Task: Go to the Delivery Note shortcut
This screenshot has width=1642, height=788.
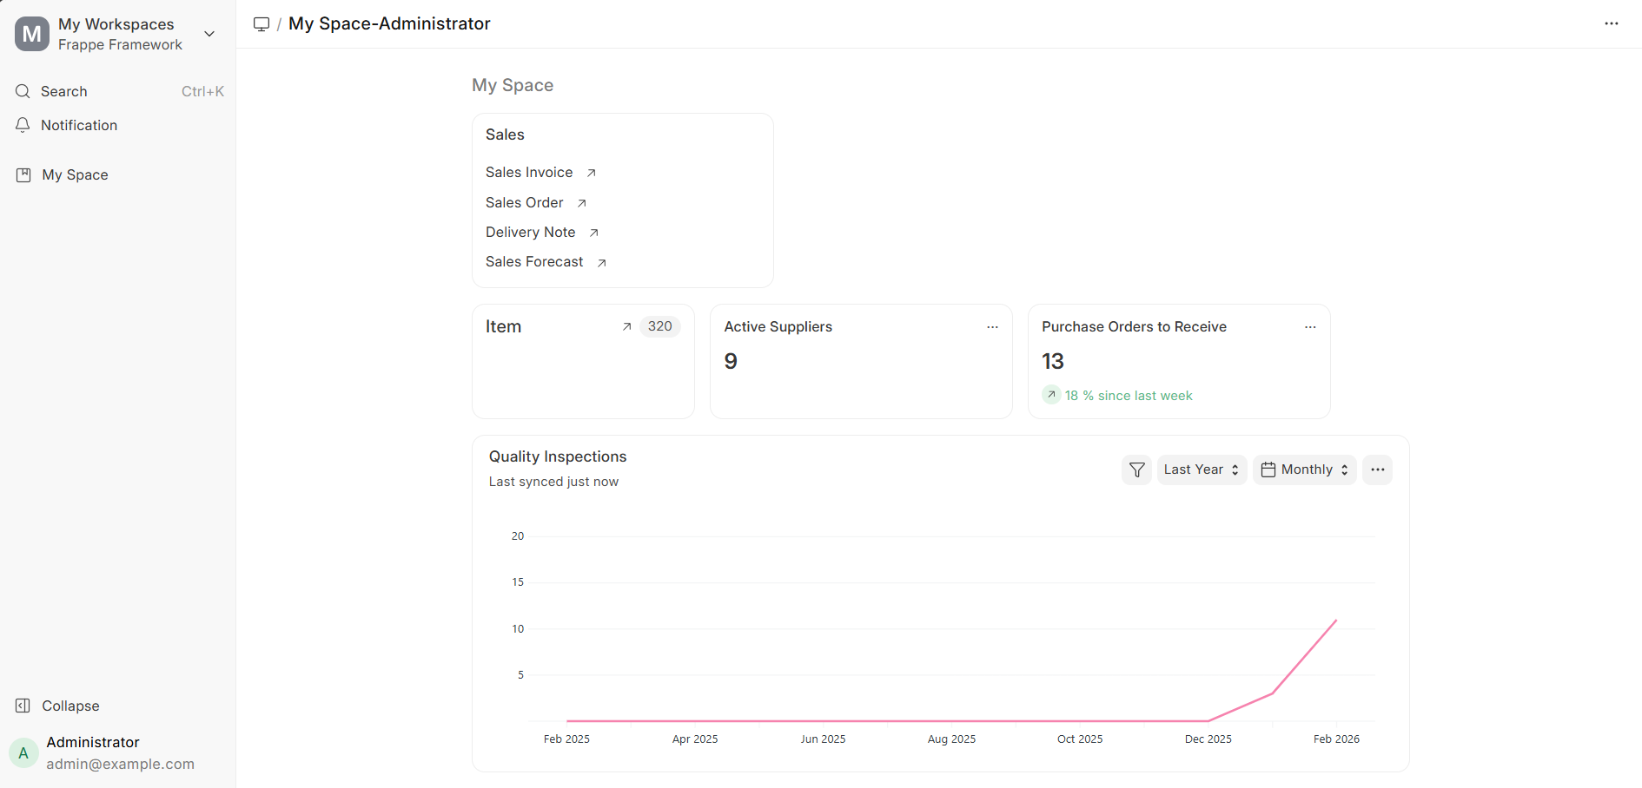Action: click(530, 233)
